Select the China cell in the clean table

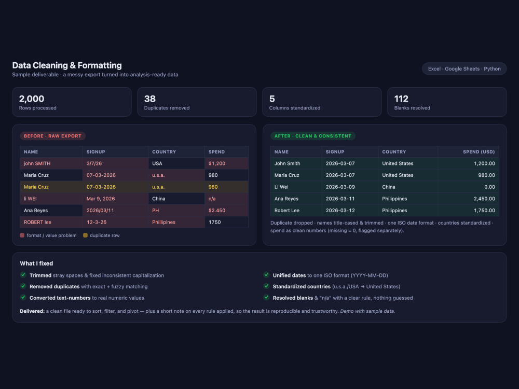click(x=408, y=187)
